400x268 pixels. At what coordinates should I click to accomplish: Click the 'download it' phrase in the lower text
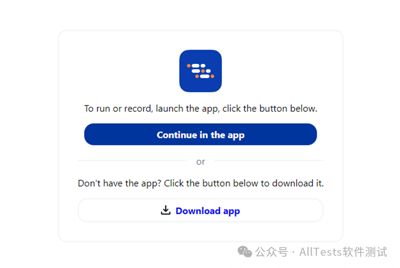point(298,184)
